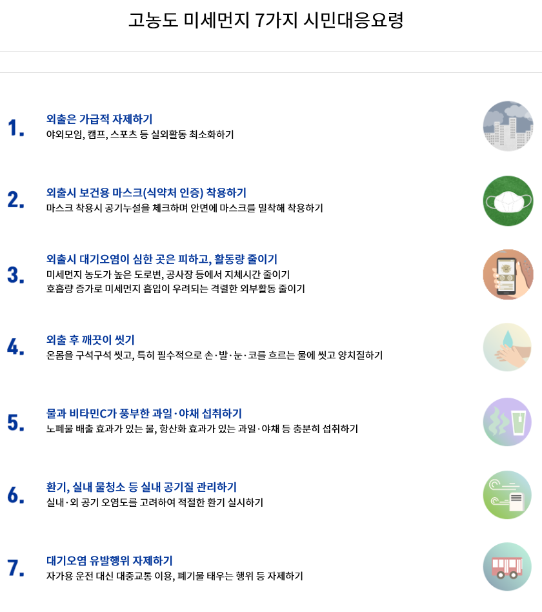542x612 pixels.
Task: Click heading 외출시 대기오염이 심한 곳은 피하고, 활동량 줄이기
Action: (162, 260)
